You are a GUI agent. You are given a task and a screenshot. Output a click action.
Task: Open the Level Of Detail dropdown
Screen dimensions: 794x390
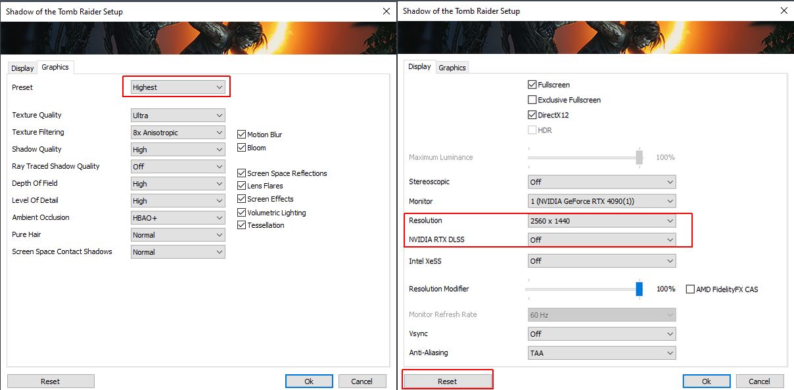[x=177, y=200]
